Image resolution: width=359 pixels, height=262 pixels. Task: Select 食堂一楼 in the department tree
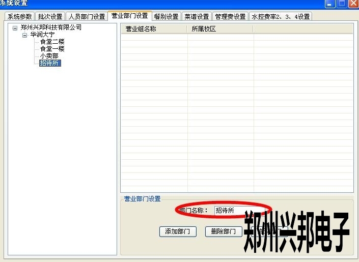coord(52,49)
